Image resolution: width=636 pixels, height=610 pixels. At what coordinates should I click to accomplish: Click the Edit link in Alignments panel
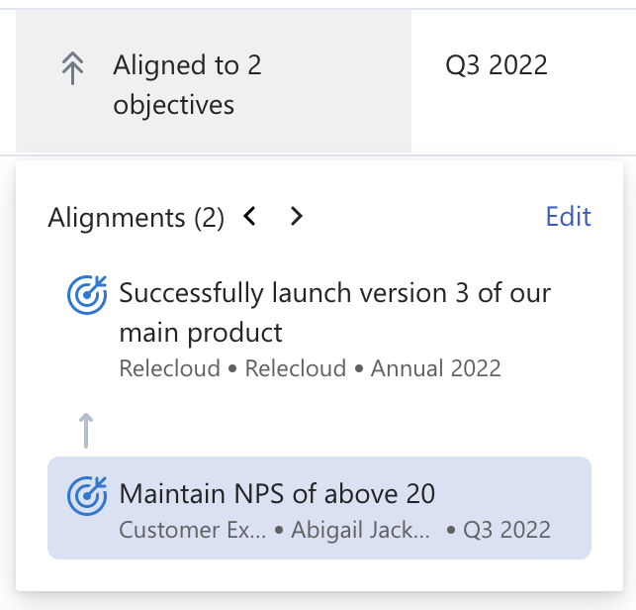568,217
